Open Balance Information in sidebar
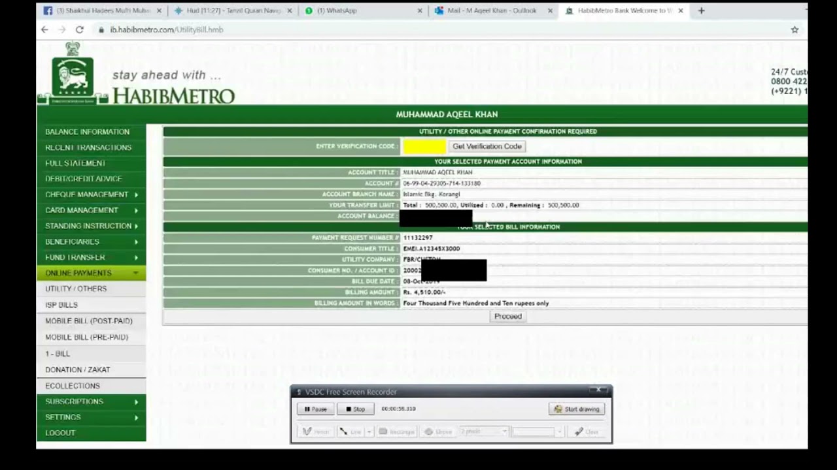This screenshot has height=470, width=837. 91,132
